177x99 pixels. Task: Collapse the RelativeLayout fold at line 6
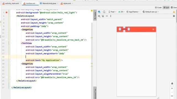point(10,16)
